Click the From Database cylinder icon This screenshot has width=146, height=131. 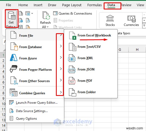(x=14, y=46)
